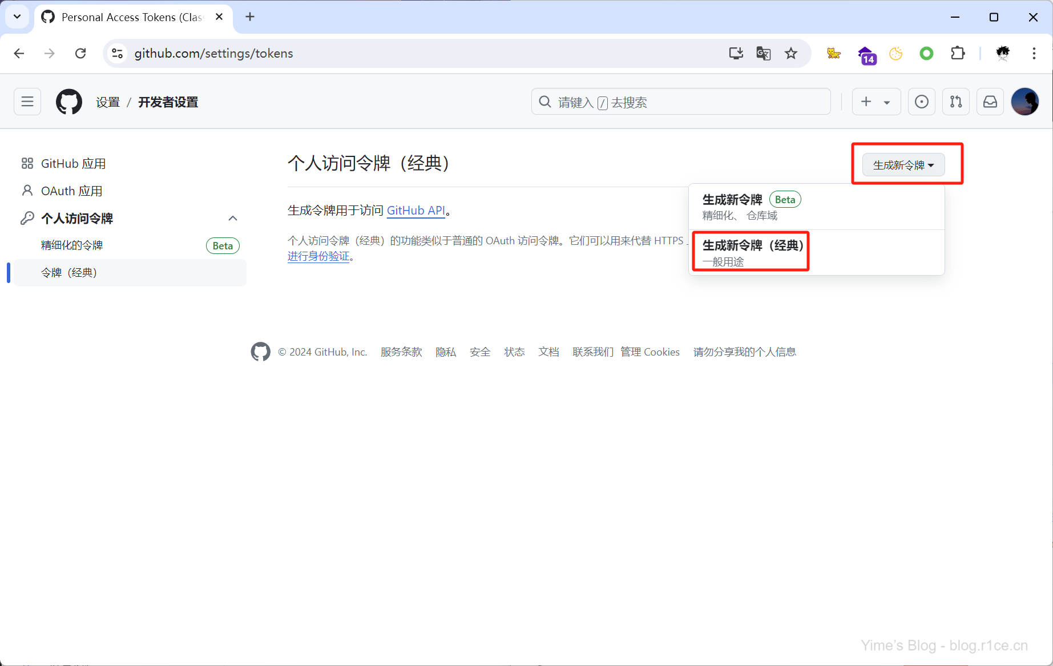Image resolution: width=1053 pixels, height=666 pixels.
Task: Select 生成新令牌（经典）一般用途 option
Action: 752,252
